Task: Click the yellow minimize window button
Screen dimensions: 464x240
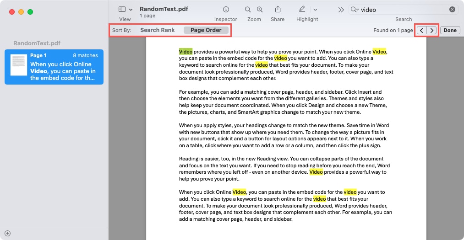Action: 21,12
